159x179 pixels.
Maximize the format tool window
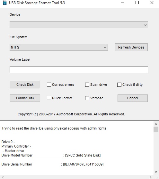tap(137, 3)
